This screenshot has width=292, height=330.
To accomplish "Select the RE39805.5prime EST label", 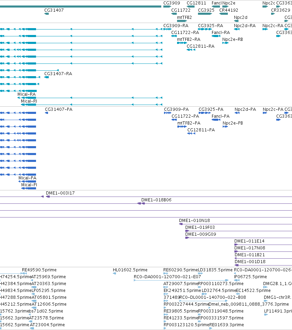I will 181,311.
